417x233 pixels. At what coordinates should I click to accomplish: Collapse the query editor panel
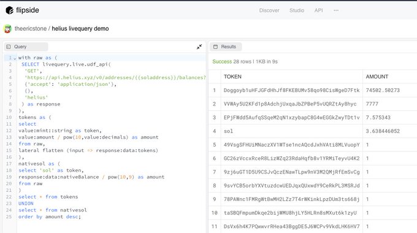click(x=199, y=47)
